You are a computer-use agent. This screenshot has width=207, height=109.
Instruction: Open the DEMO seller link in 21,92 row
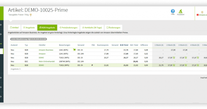(x=41, y=65)
